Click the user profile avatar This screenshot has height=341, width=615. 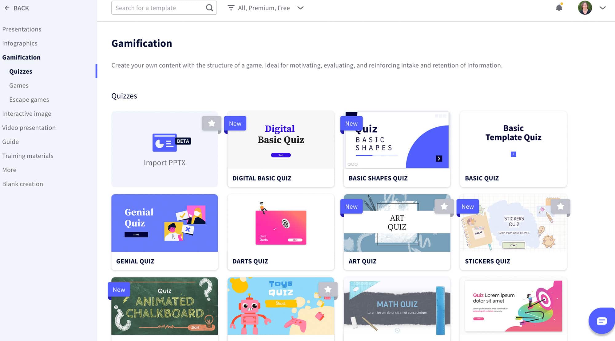point(585,8)
